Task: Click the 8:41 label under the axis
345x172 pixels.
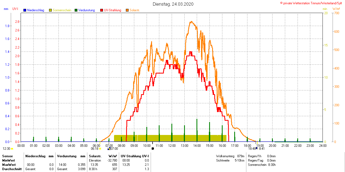Action: tap(262, 148)
